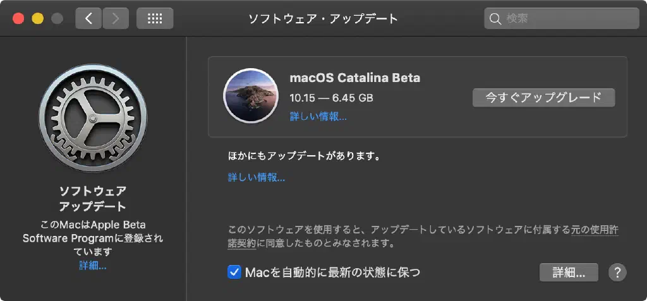
Task: Click the forward navigation arrow
Action: coord(115,18)
